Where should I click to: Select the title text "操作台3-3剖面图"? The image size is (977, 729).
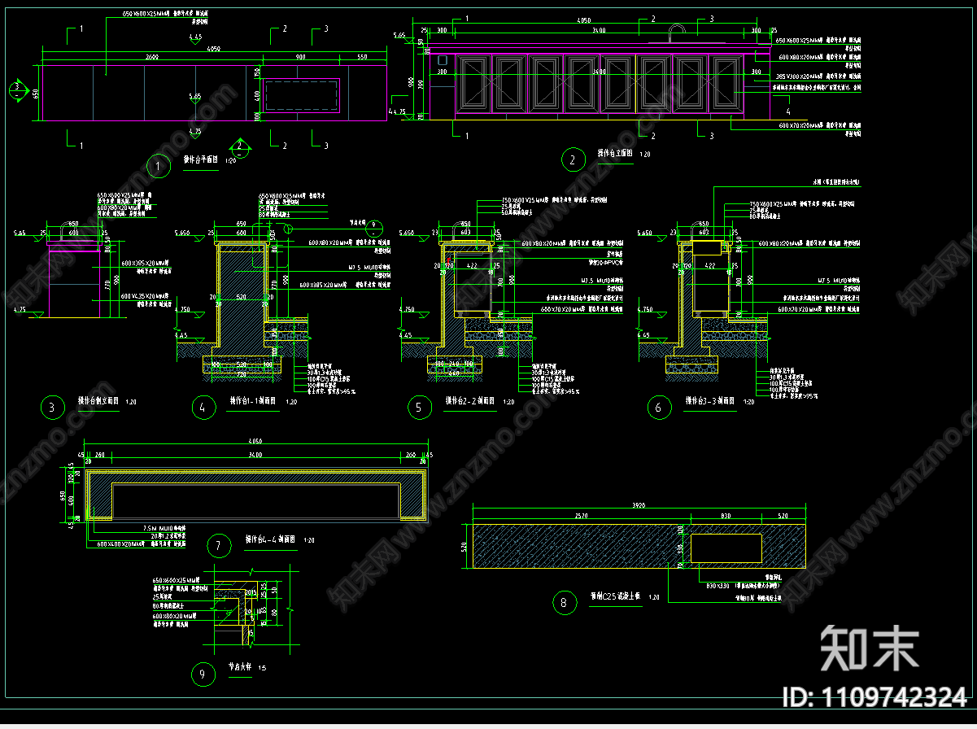tap(710, 401)
